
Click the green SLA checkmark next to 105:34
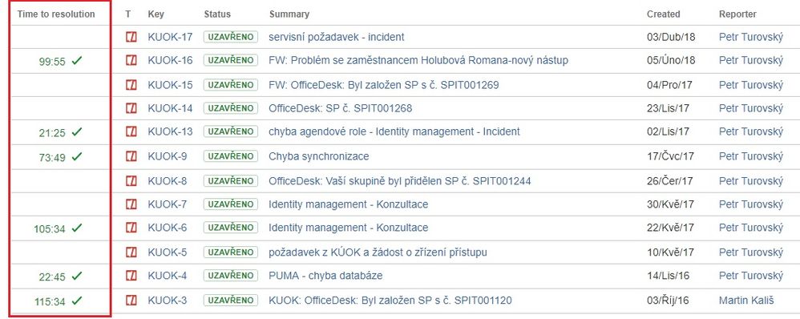[76, 228]
